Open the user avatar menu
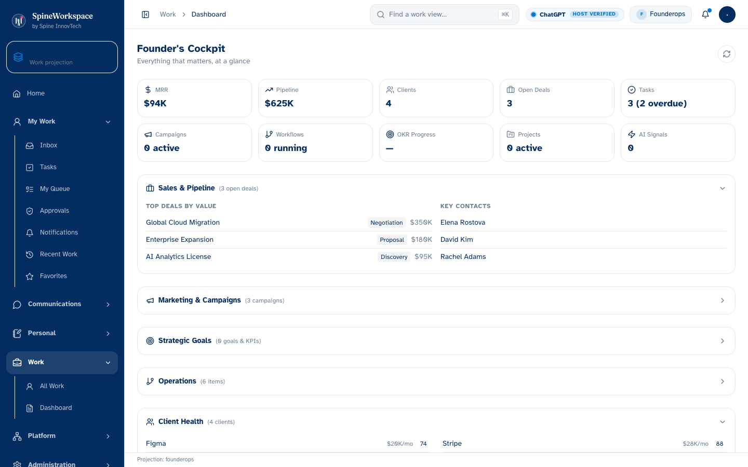 727,15
